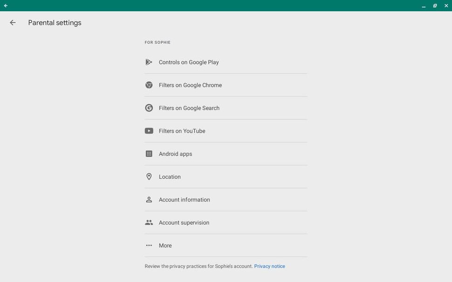Select the Android apps grid icon

(149, 154)
